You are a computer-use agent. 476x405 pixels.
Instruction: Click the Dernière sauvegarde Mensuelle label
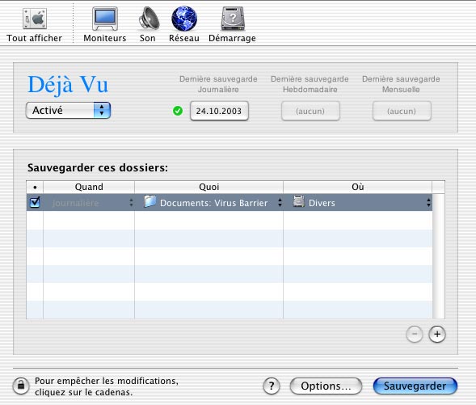pos(401,84)
